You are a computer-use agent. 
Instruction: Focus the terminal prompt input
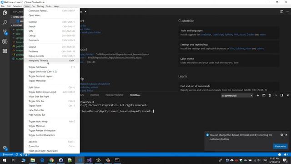click(x=154, y=111)
